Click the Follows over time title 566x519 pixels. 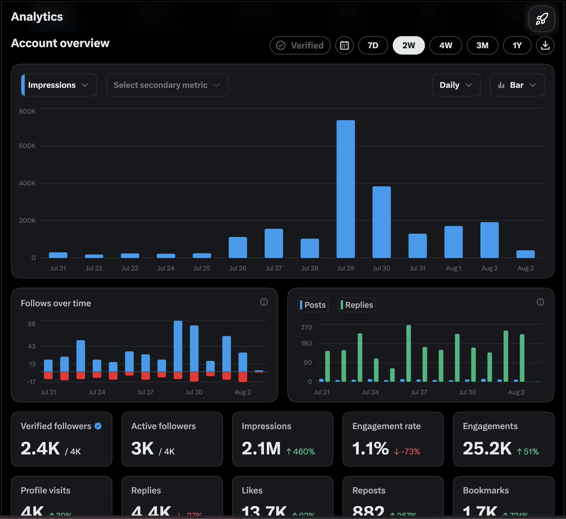pyautogui.click(x=56, y=303)
